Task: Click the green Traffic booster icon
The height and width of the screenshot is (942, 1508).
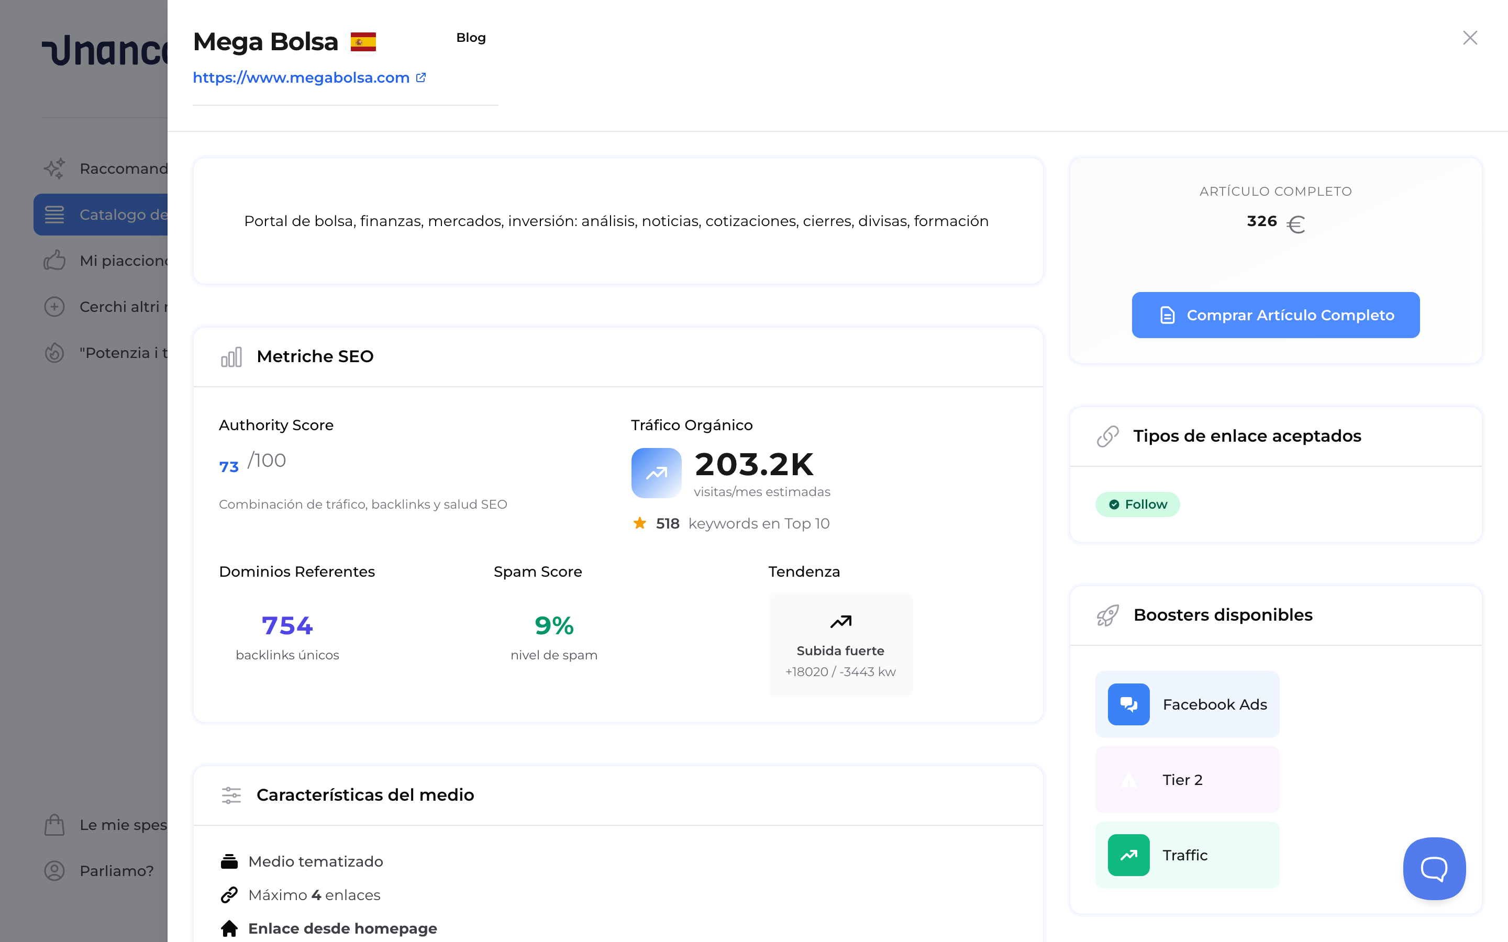Action: coord(1128,856)
